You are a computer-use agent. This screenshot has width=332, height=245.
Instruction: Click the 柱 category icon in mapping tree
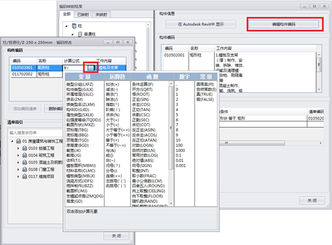tap(74, 26)
